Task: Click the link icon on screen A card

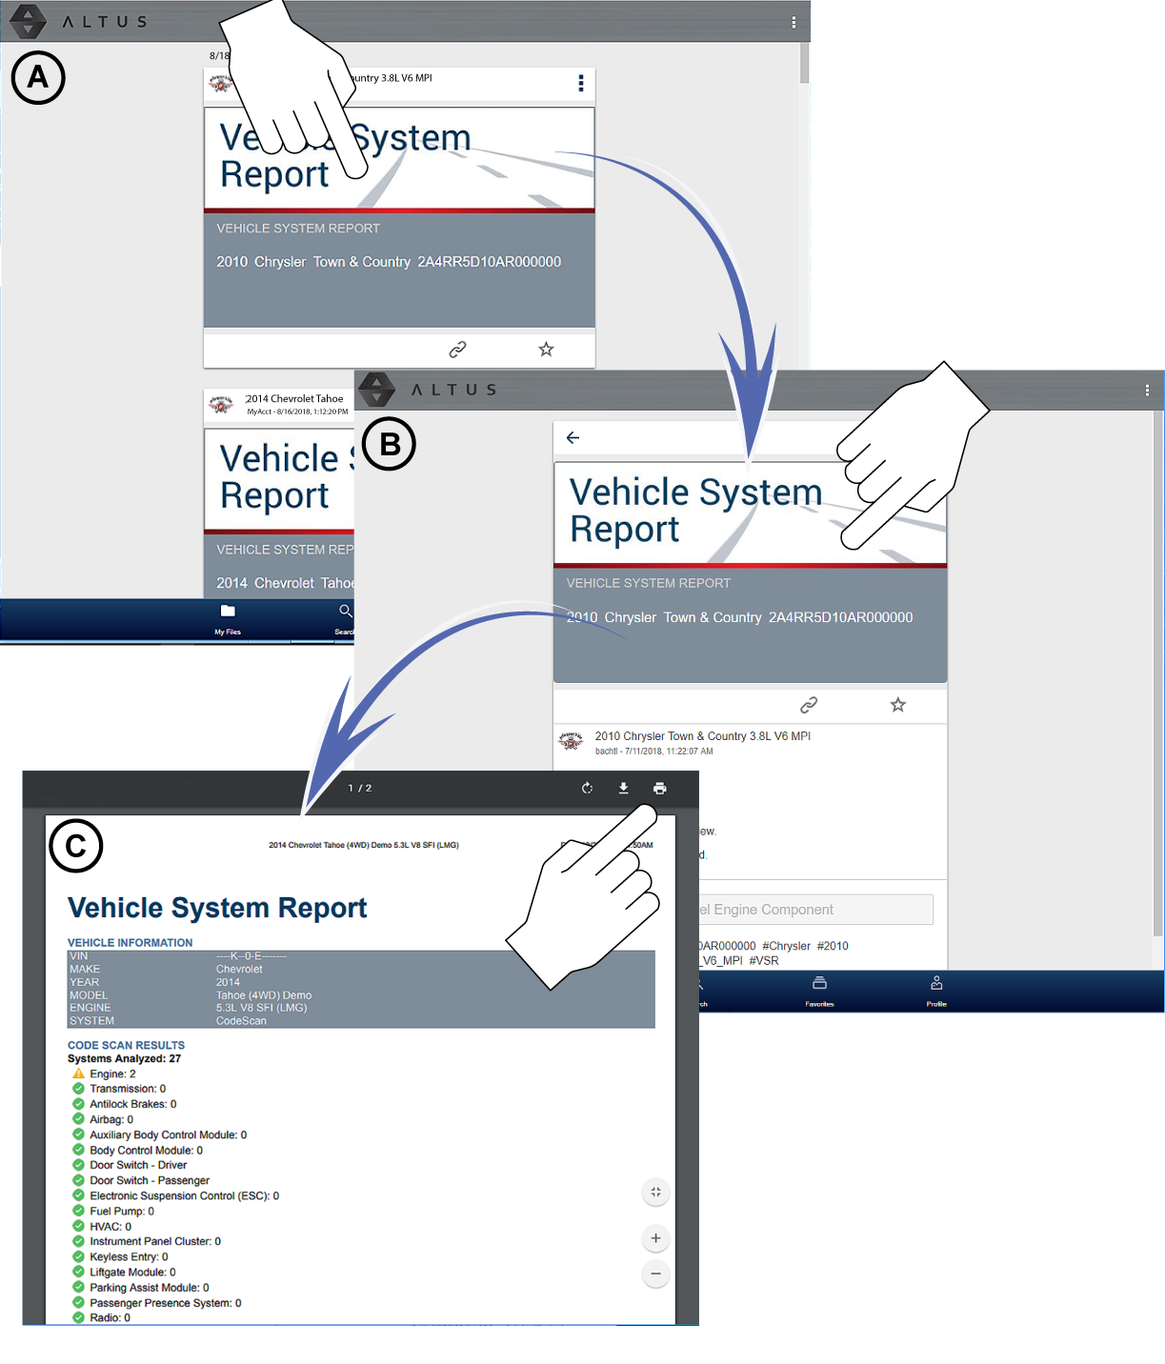Action: [x=457, y=350]
